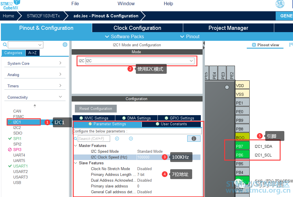This screenshot has width=293, height=197.
Task: Click the I2C Clock Speed value field
Action: (149, 157)
